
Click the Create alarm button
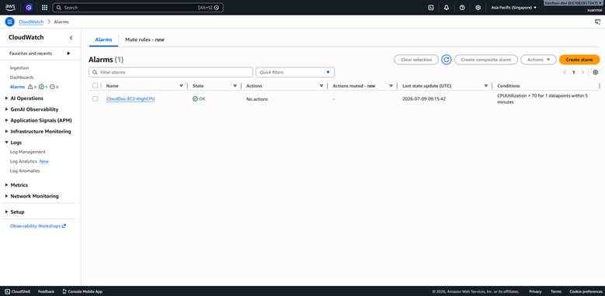pyautogui.click(x=579, y=60)
